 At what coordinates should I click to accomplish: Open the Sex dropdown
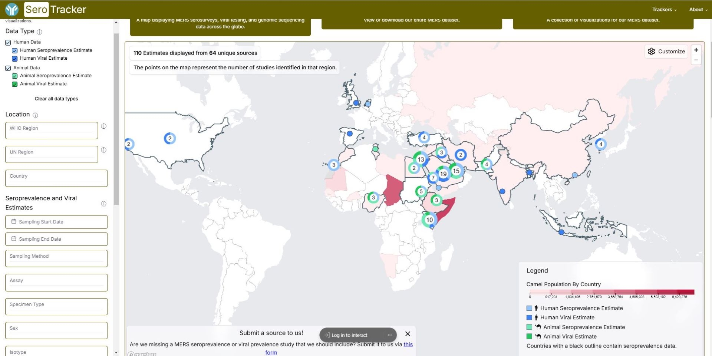point(56,330)
